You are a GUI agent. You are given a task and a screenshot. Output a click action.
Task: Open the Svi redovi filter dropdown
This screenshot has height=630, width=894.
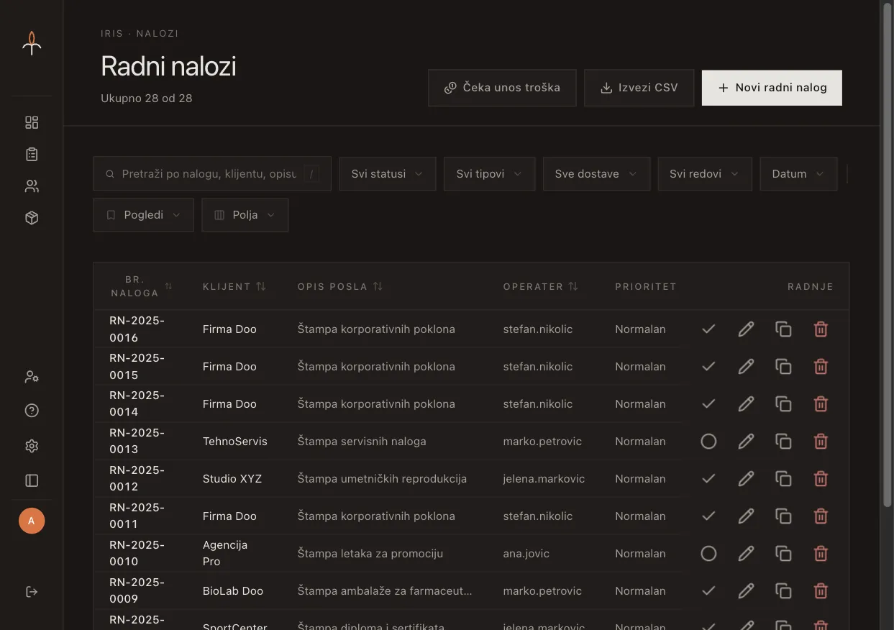[705, 174]
